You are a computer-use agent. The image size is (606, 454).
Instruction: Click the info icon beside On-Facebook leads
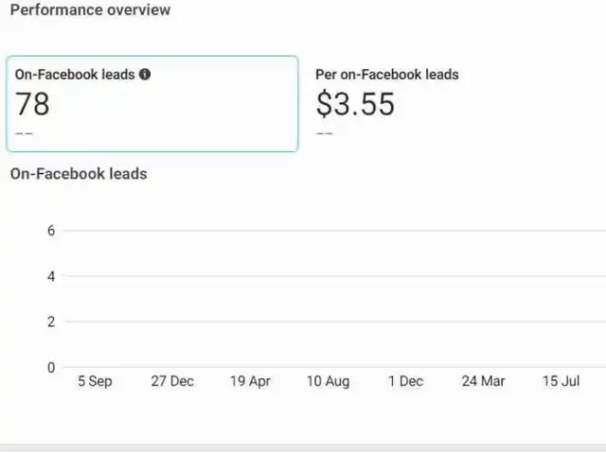click(145, 74)
